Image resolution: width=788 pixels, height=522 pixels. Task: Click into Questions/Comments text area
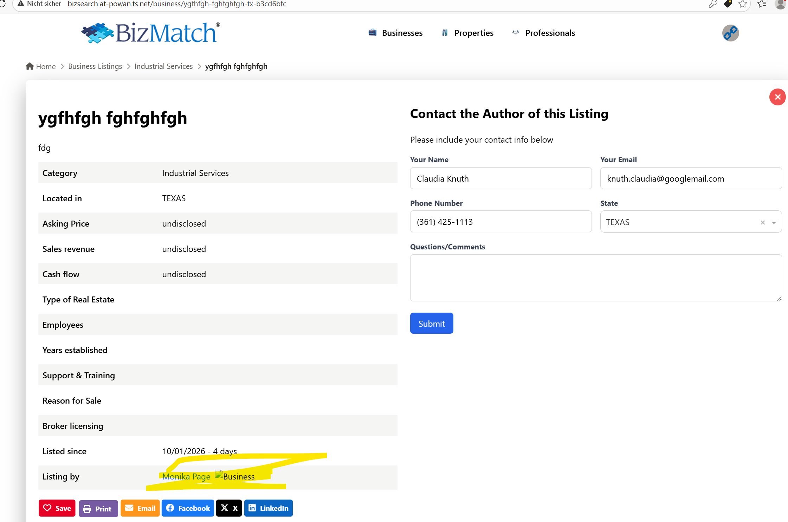point(595,278)
